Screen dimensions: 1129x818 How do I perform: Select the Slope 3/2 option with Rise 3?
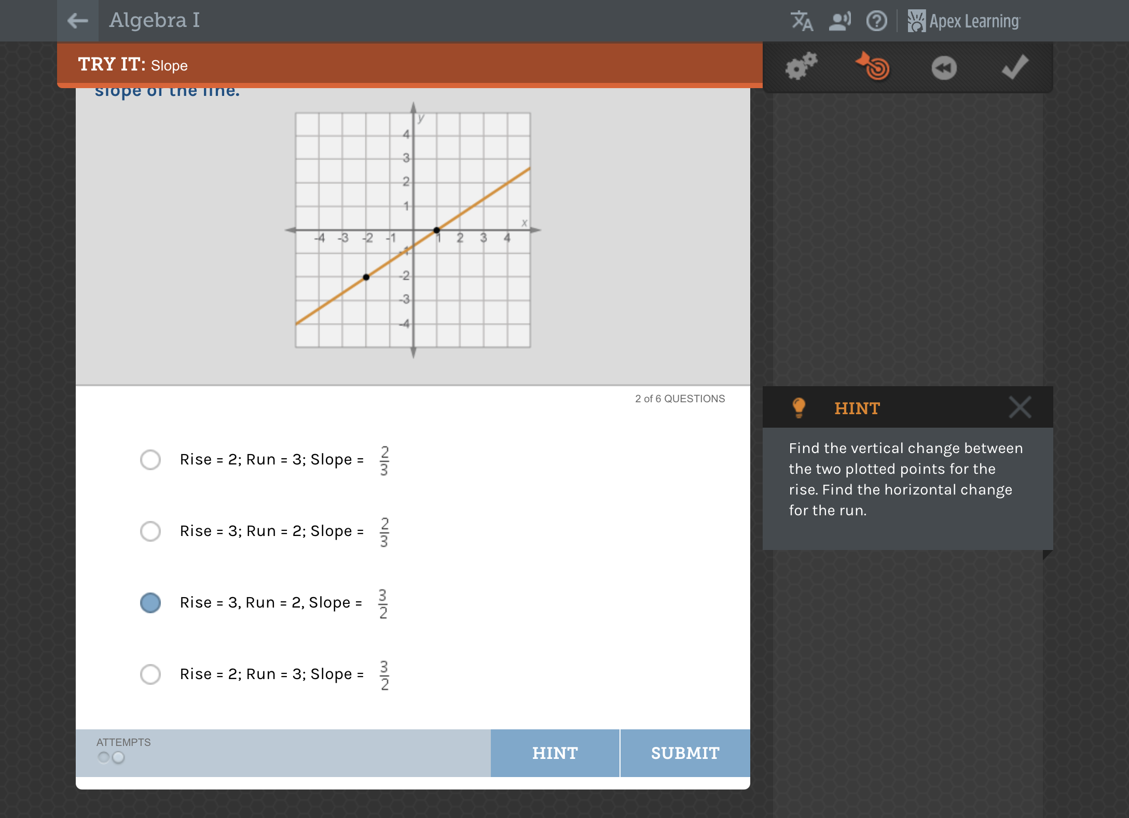coord(150,603)
